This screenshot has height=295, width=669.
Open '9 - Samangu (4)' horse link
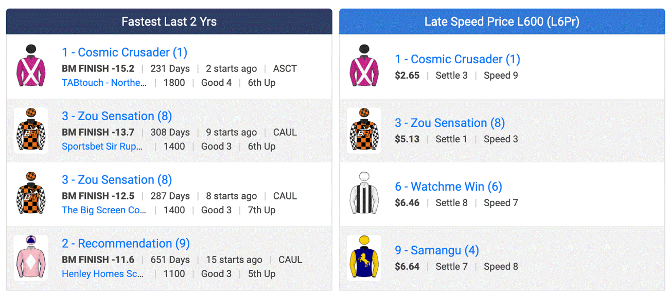pos(437,250)
